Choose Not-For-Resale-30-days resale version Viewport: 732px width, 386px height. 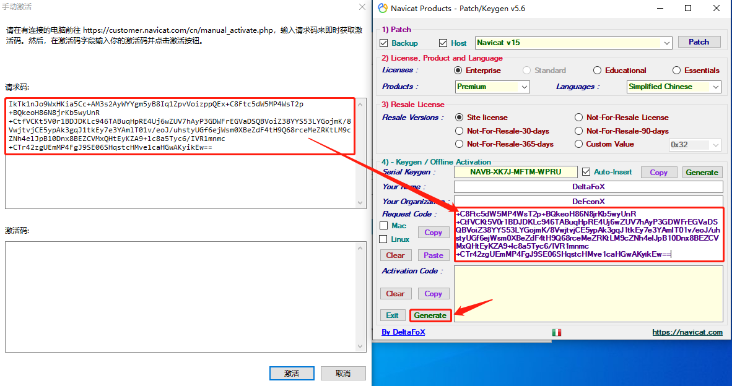[460, 131]
